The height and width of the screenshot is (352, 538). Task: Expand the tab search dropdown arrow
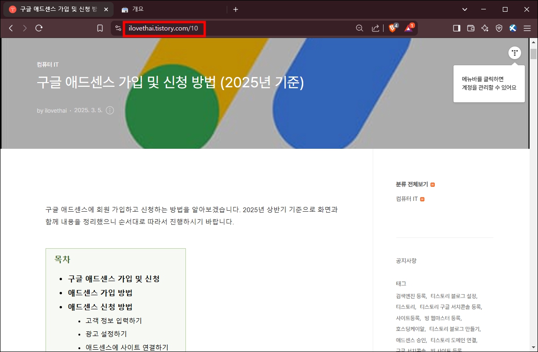(x=465, y=9)
